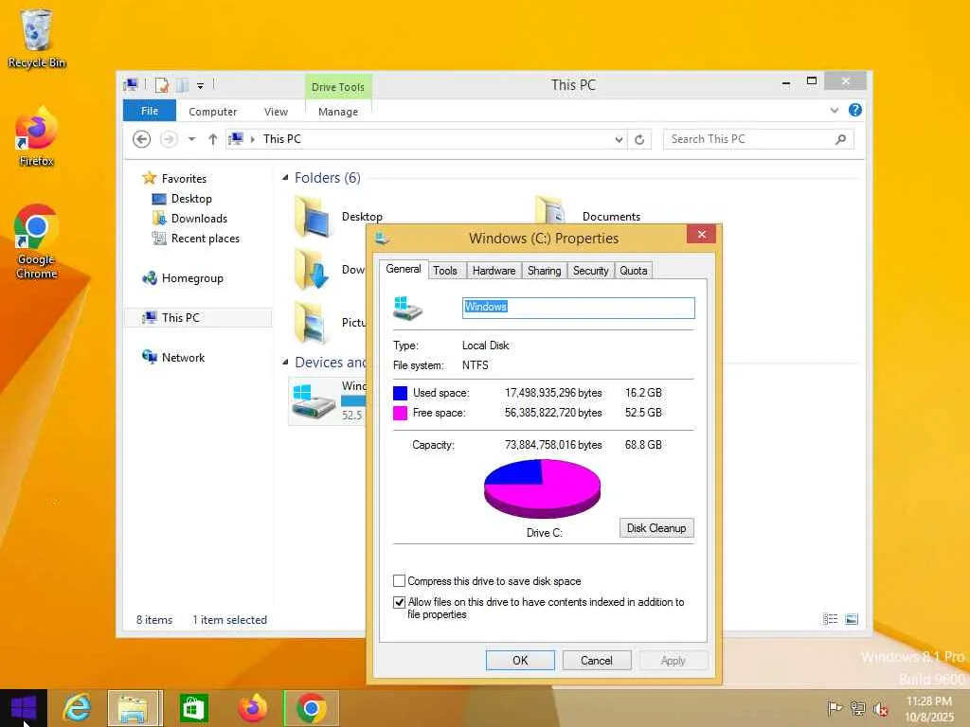This screenshot has width=970, height=727.
Task: Select the Downloads folder icon in Folders group
Action: click(312, 270)
